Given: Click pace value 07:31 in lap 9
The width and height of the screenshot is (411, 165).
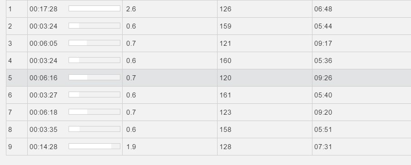Looking at the screenshot, I should (x=323, y=147).
